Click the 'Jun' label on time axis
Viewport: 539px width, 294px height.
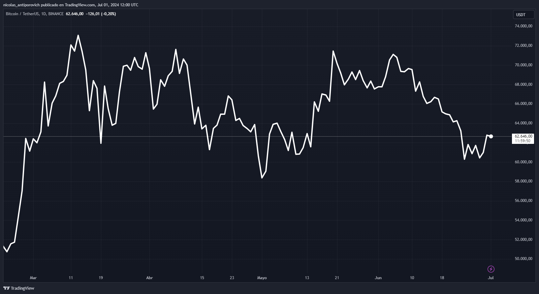(378, 278)
